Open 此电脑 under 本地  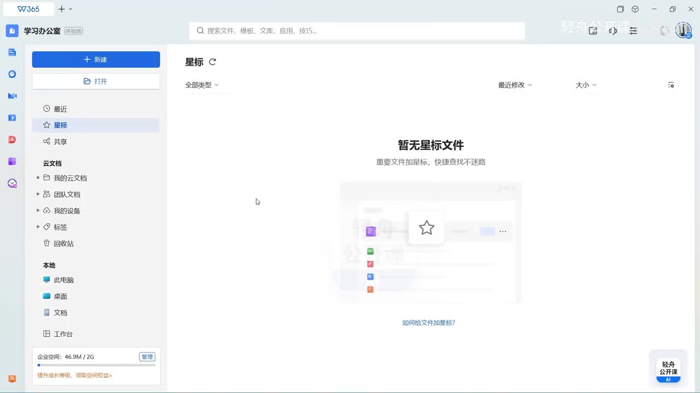(96, 280)
